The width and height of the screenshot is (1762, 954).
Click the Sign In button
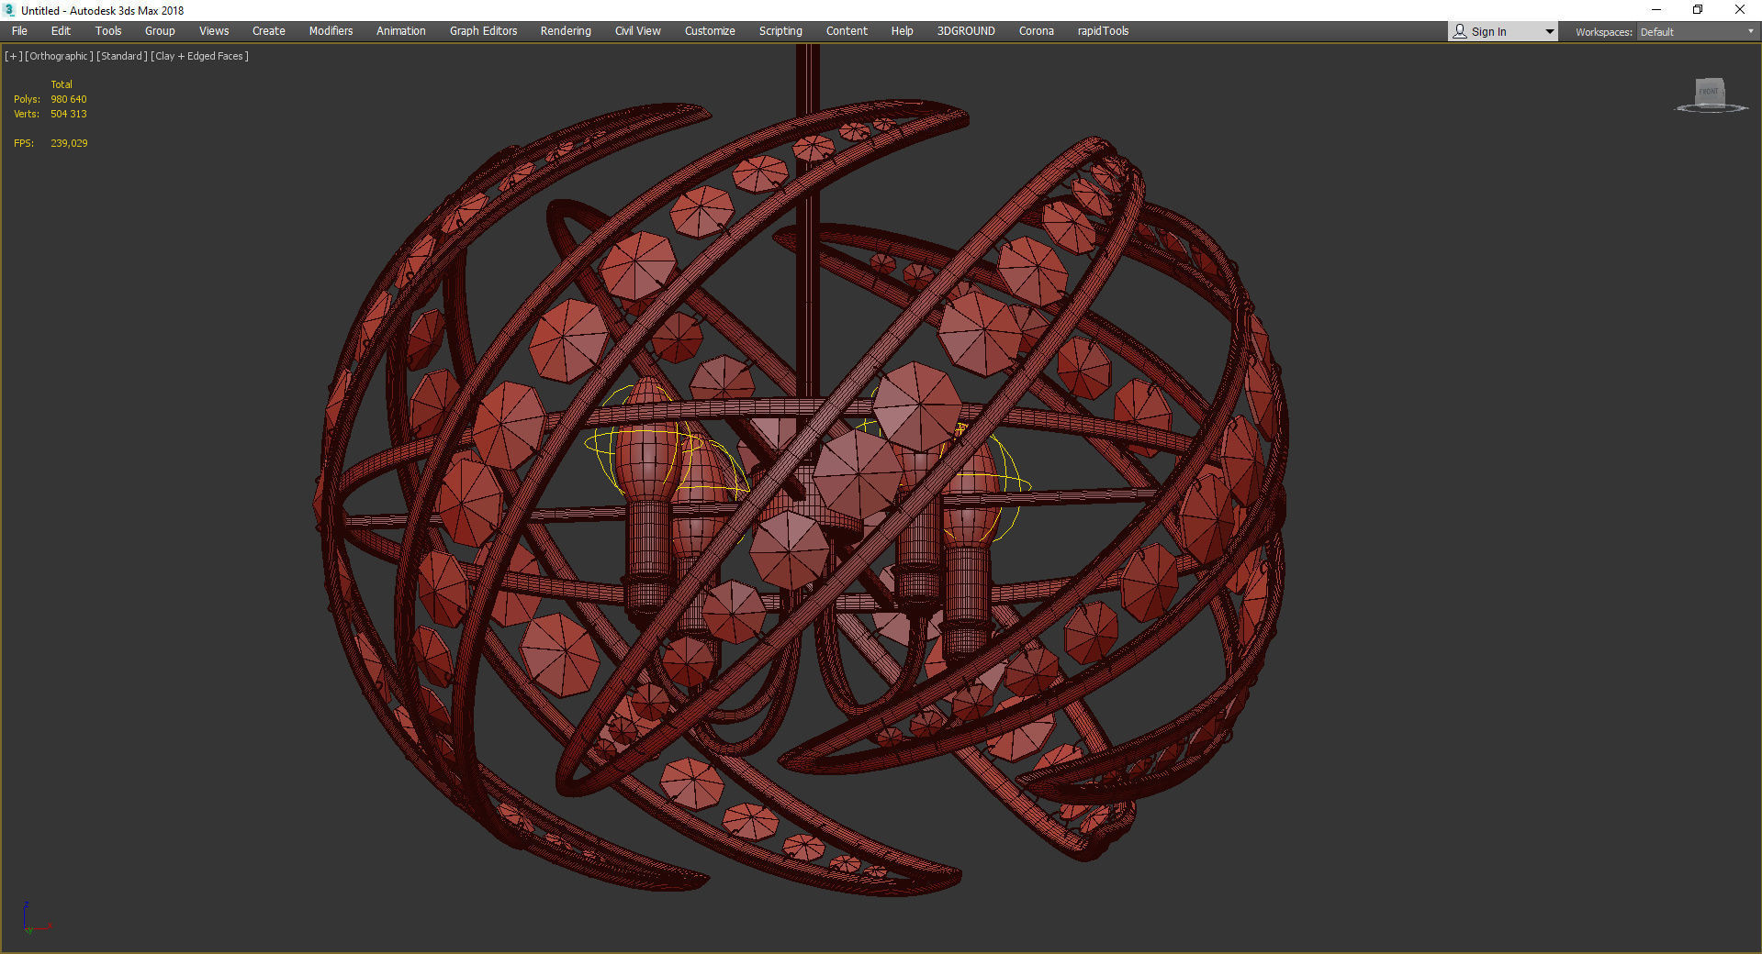click(x=1488, y=32)
